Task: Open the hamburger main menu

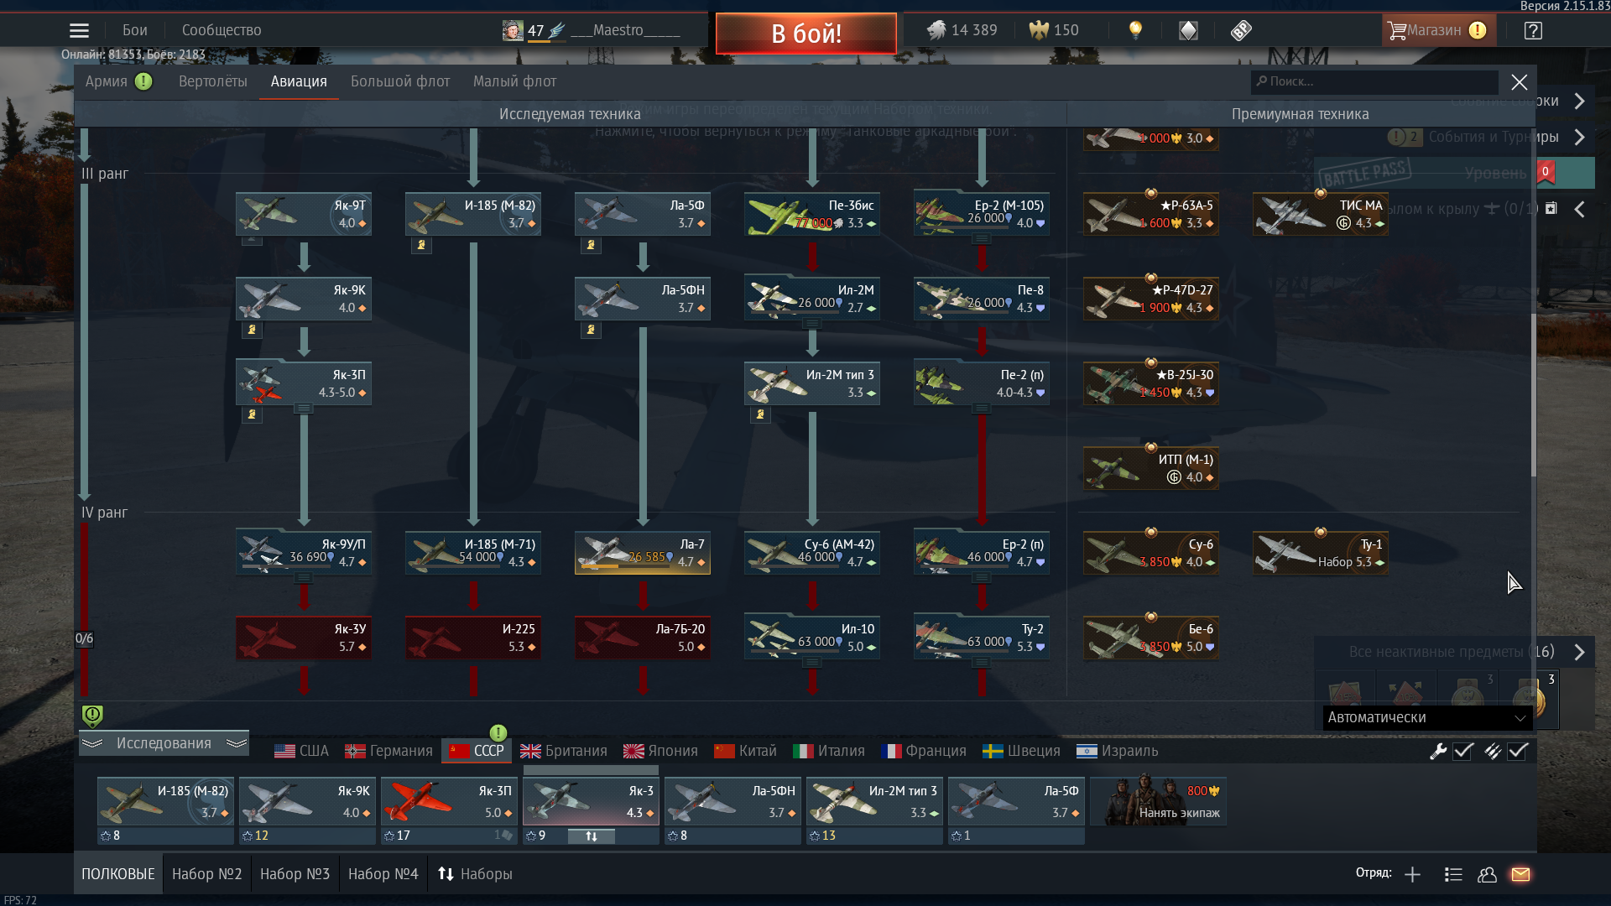Action: [79, 31]
